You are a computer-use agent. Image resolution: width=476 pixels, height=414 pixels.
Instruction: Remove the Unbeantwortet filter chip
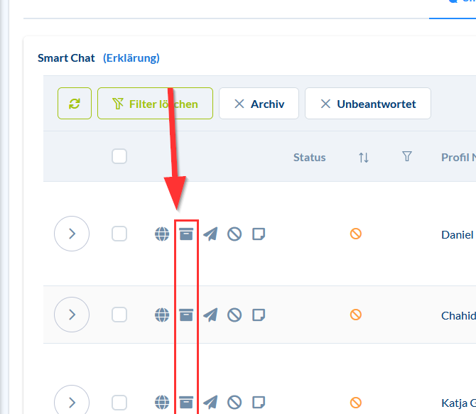325,104
